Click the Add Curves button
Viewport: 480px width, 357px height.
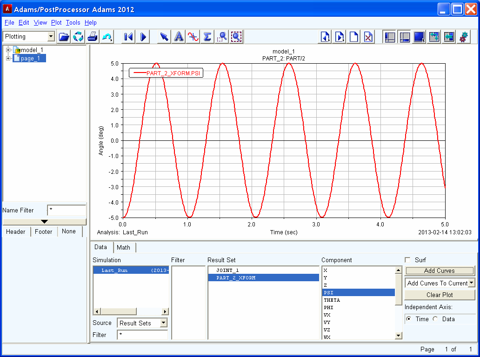[x=440, y=271]
